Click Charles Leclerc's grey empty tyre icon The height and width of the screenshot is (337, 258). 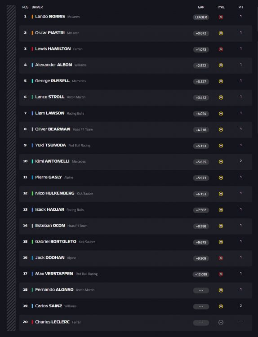point(221,322)
